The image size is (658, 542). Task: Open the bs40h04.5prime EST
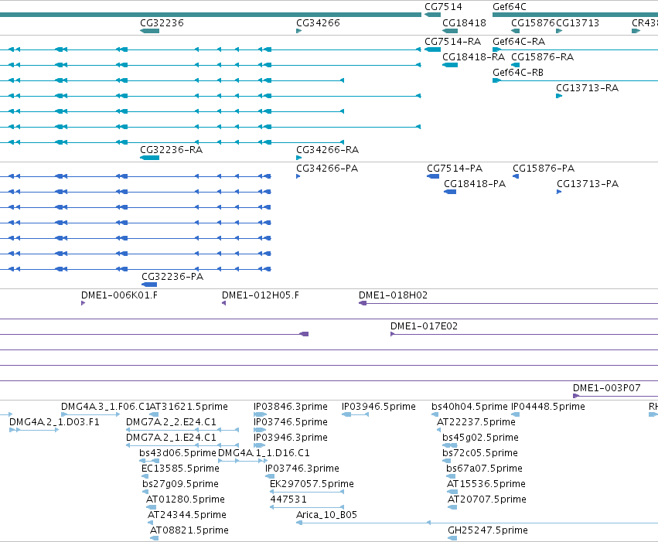(x=435, y=414)
